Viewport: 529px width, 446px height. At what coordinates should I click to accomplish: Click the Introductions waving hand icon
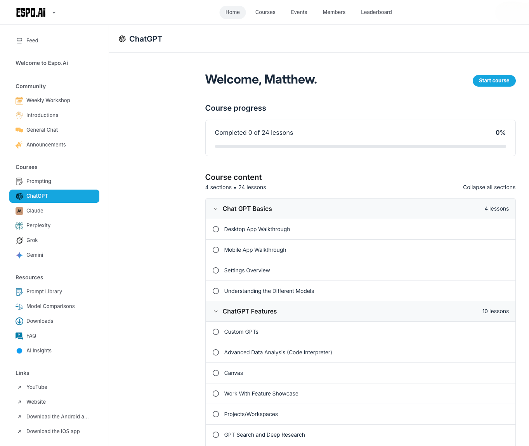pyautogui.click(x=19, y=115)
